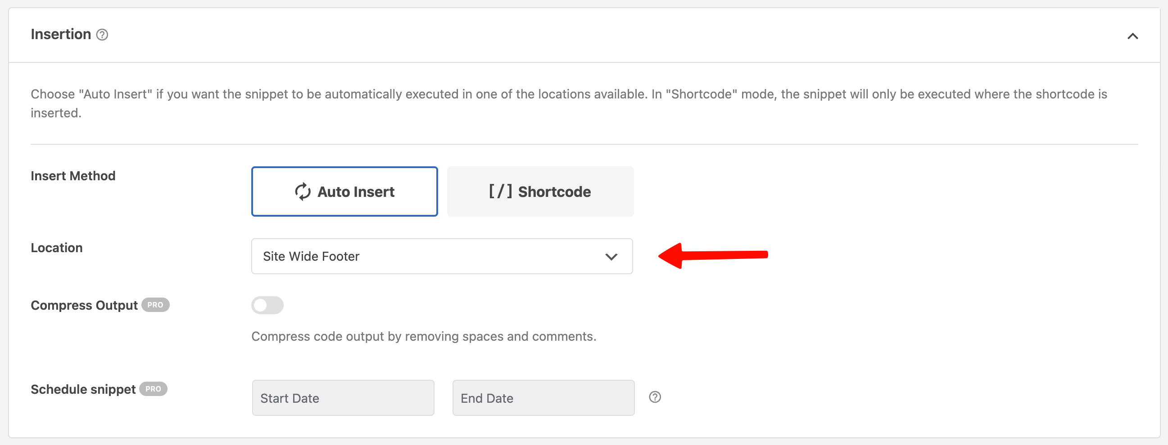Click the bracket slash Shortcode icon

click(x=500, y=191)
